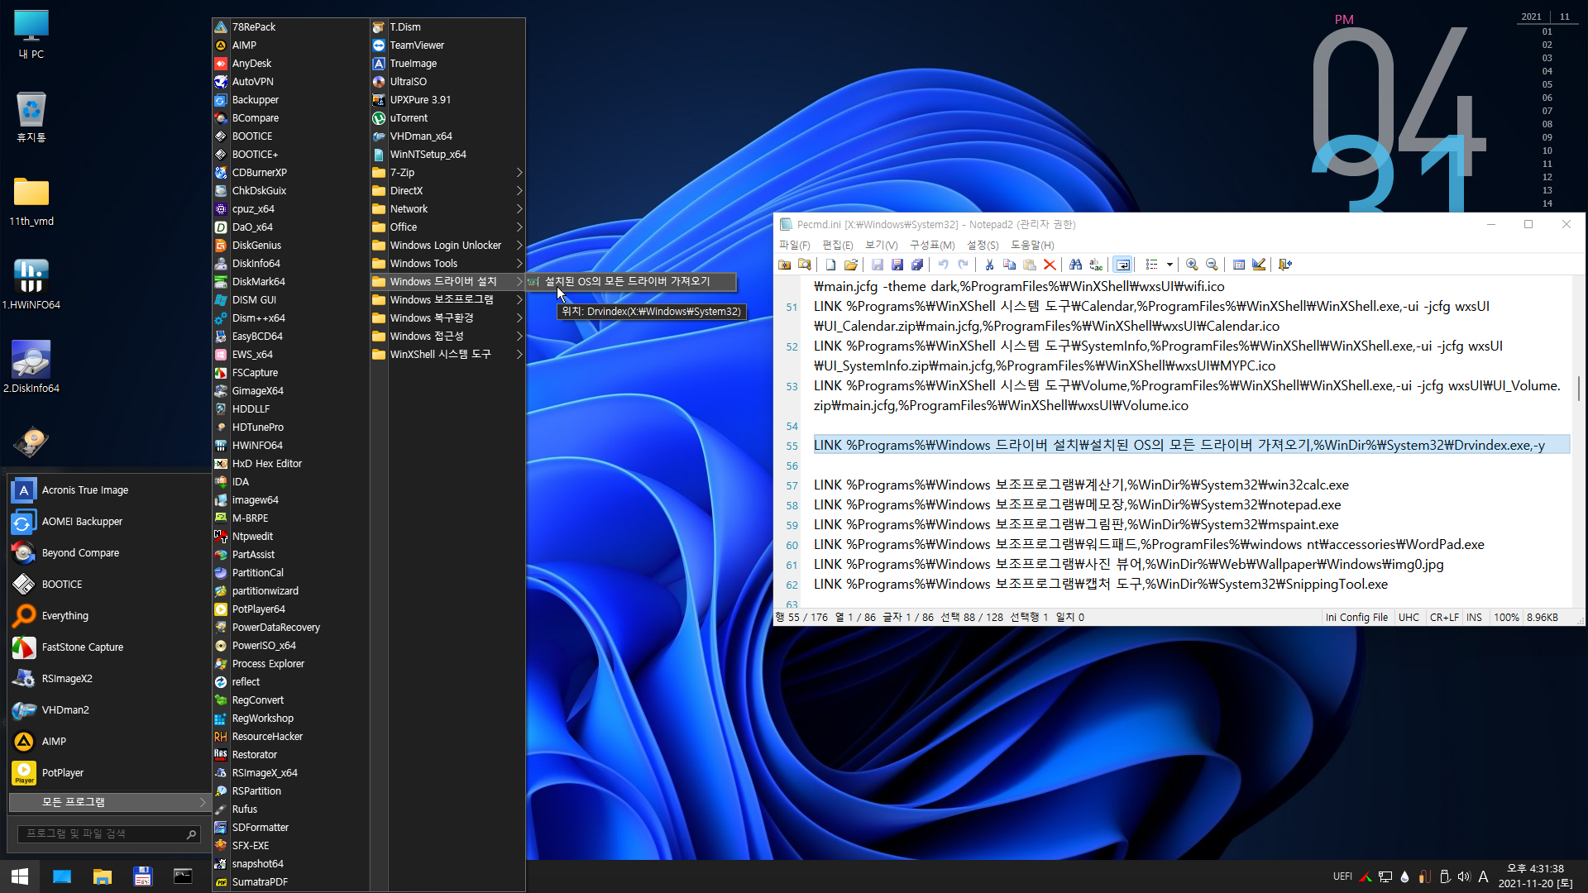Click the Customize Schemes icon in Notepad2
This screenshot has width=1588, height=893.
coord(1258,265)
